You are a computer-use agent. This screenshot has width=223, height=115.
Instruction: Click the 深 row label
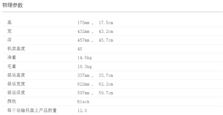coord(10,40)
